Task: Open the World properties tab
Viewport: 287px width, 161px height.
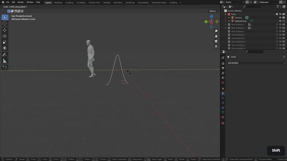Action: (223, 82)
